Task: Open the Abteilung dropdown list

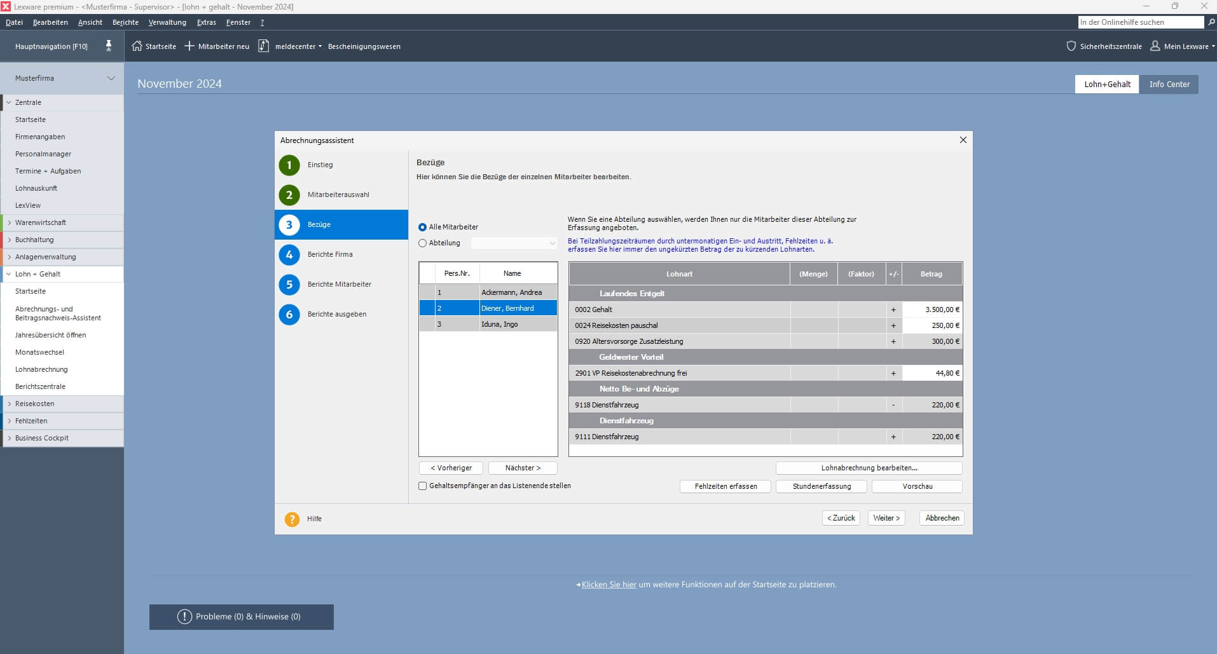Action: coord(551,243)
